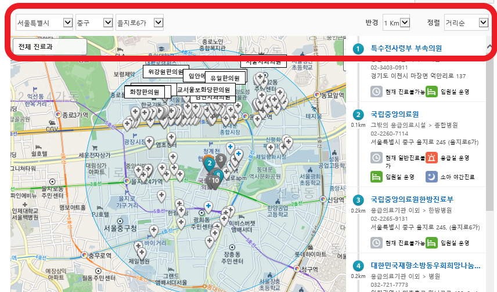Click inpatient bed icon for 특수전사령부 부속의원
The image size is (497, 292).
point(431,92)
